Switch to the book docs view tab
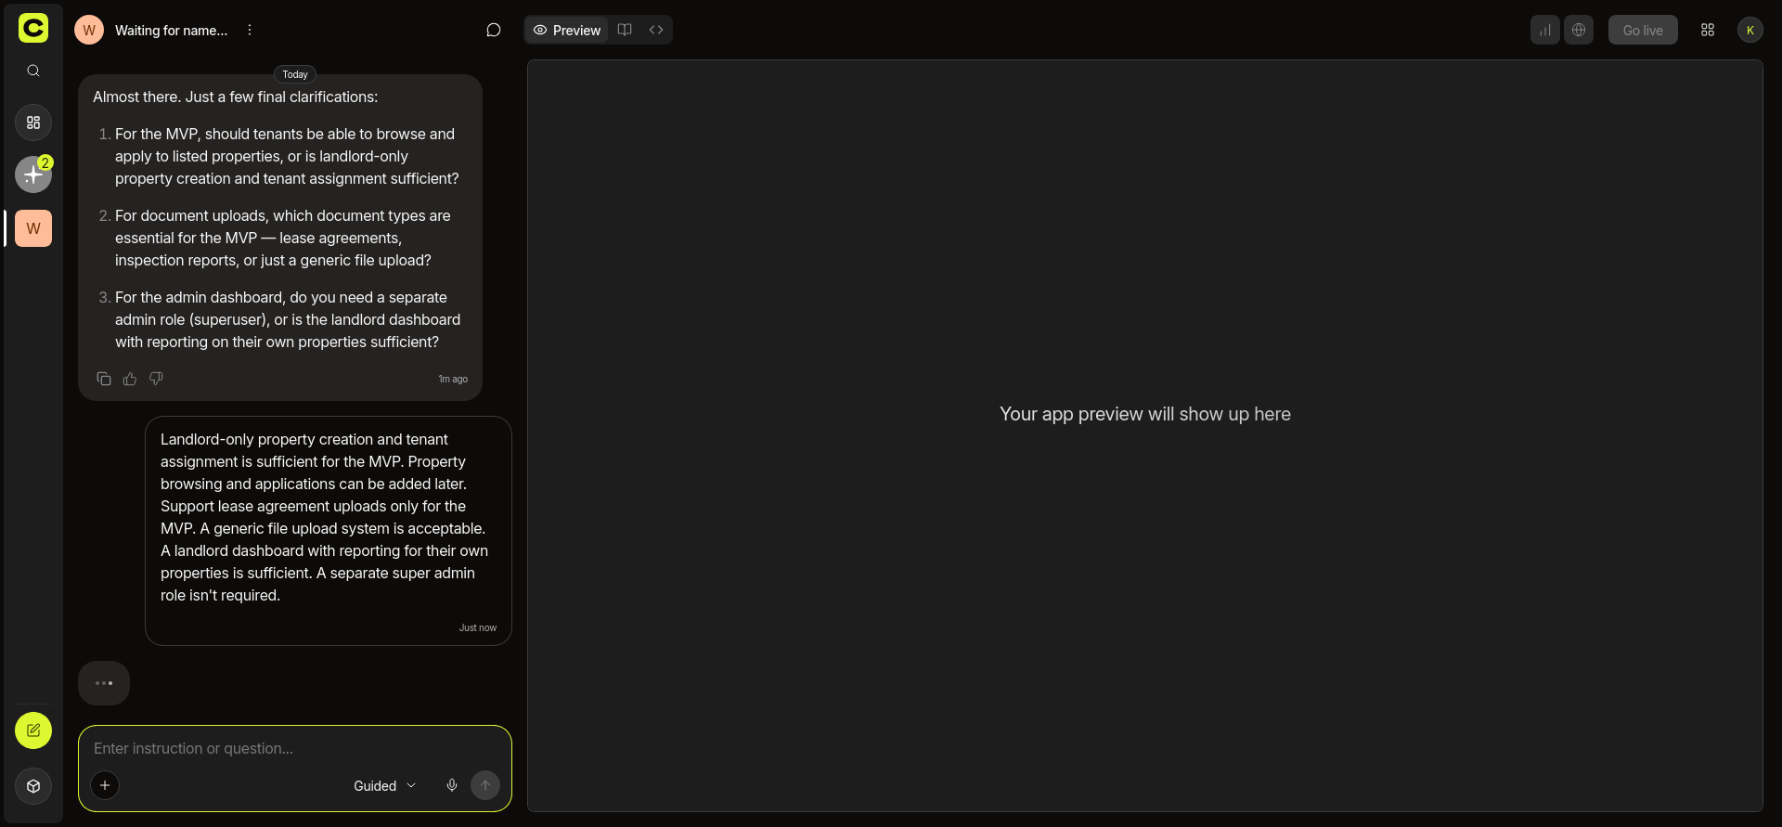 625,30
